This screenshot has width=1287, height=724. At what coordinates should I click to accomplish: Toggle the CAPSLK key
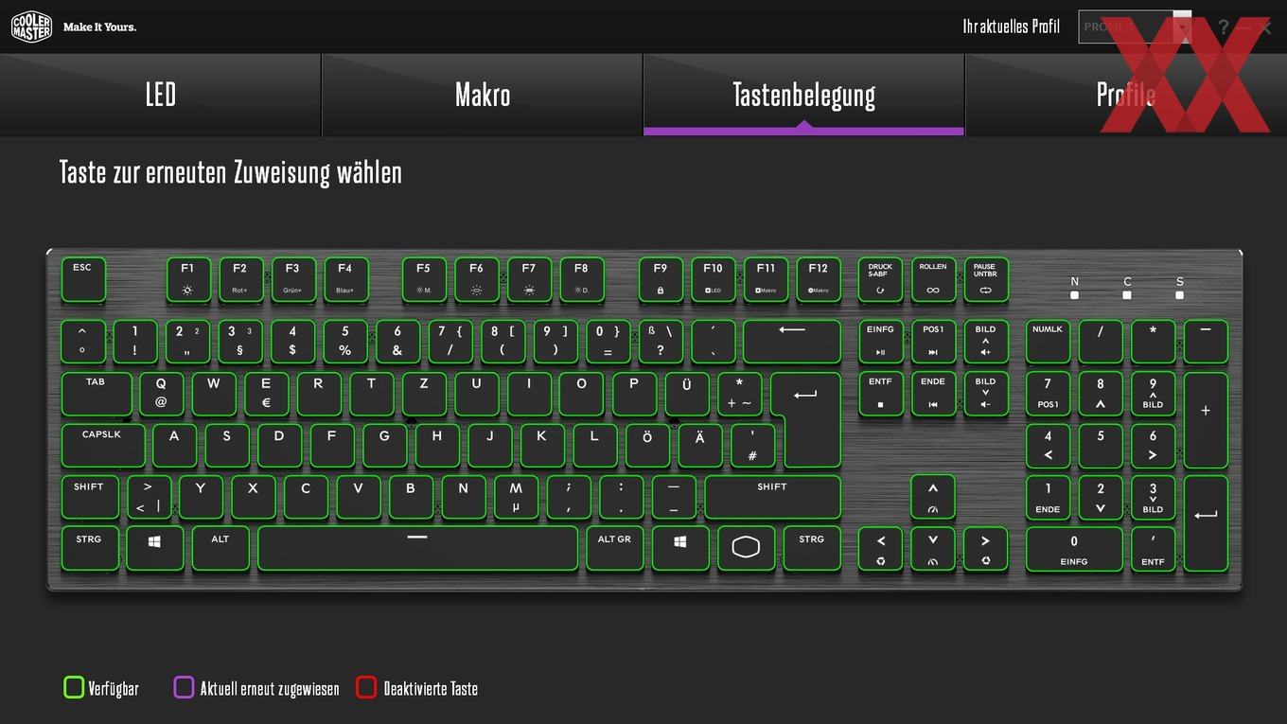point(103,445)
